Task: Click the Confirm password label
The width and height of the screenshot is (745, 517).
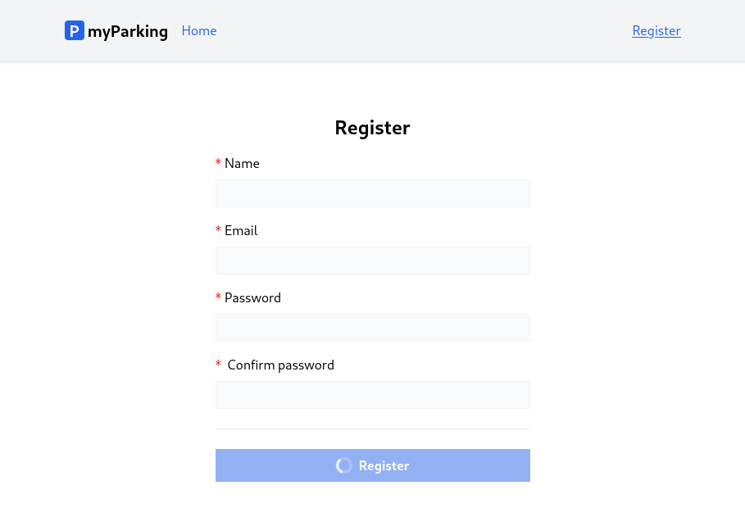Action: click(281, 365)
